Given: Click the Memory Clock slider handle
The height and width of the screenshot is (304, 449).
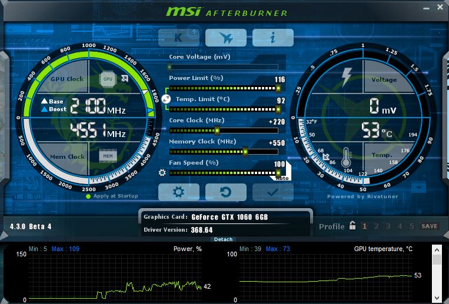Looking at the screenshot, I should tap(245, 152).
